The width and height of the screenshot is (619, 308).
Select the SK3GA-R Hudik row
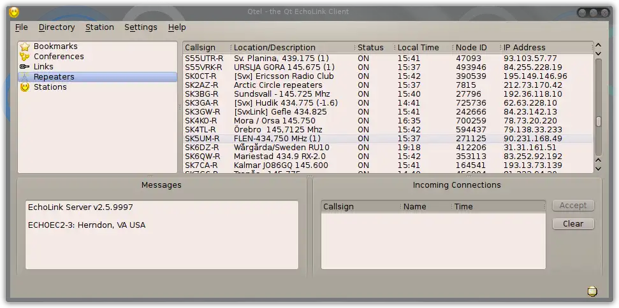point(388,103)
